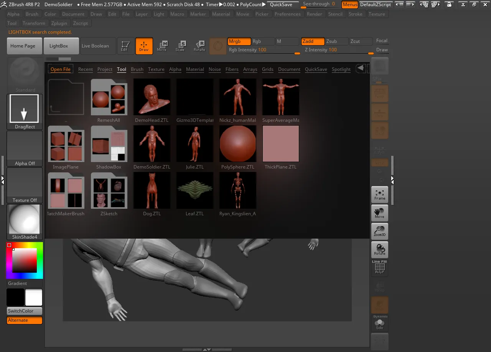Click the next UI layout icon
491x352 pixels.
435,5
